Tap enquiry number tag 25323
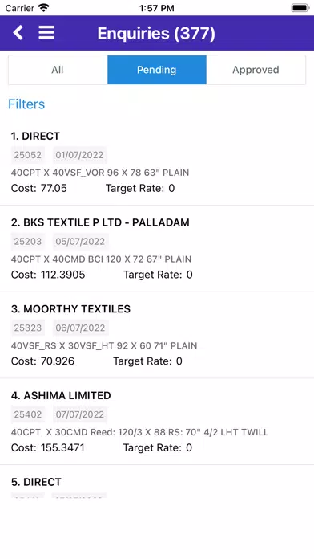 click(28, 328)
